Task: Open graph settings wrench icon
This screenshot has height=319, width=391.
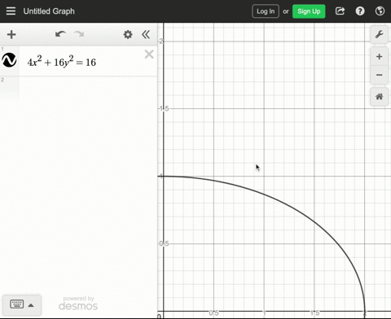Action: coord(379,34)
